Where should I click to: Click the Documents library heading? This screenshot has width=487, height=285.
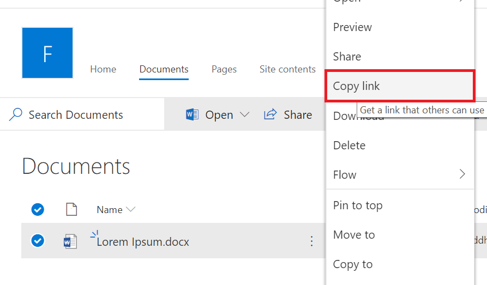pyautogui.click(x=76, y=166)
